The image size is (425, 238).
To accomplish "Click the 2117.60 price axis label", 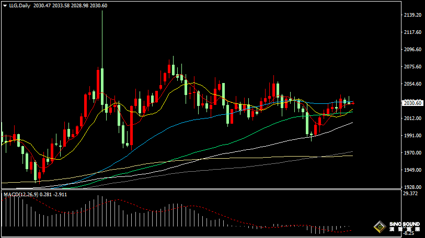I will (412, 32).
